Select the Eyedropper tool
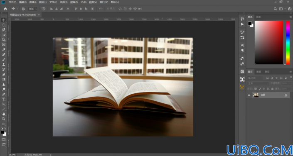293x156 pixels. (x=4, y=50)
